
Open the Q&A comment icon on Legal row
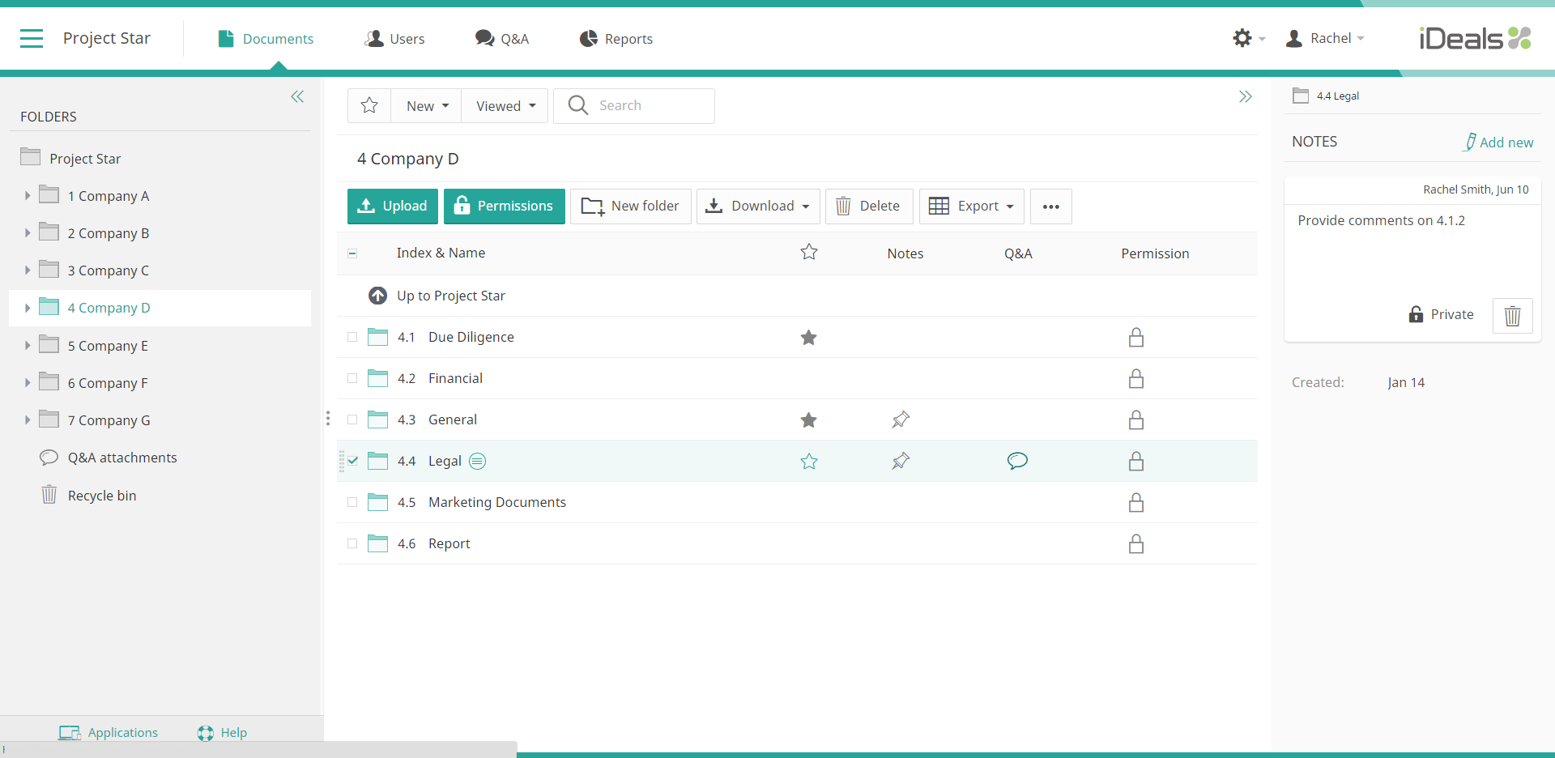tap(1017, 461)
